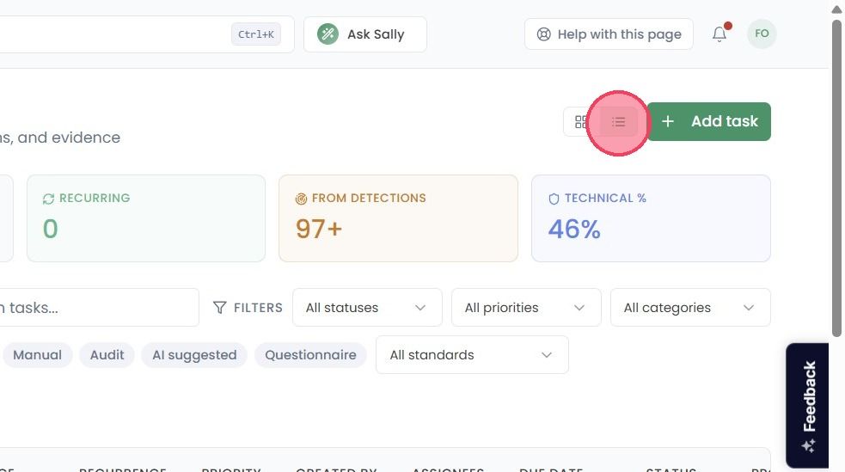Click the funnel Filters icon
845x472 pixels.
pos(219,308)
